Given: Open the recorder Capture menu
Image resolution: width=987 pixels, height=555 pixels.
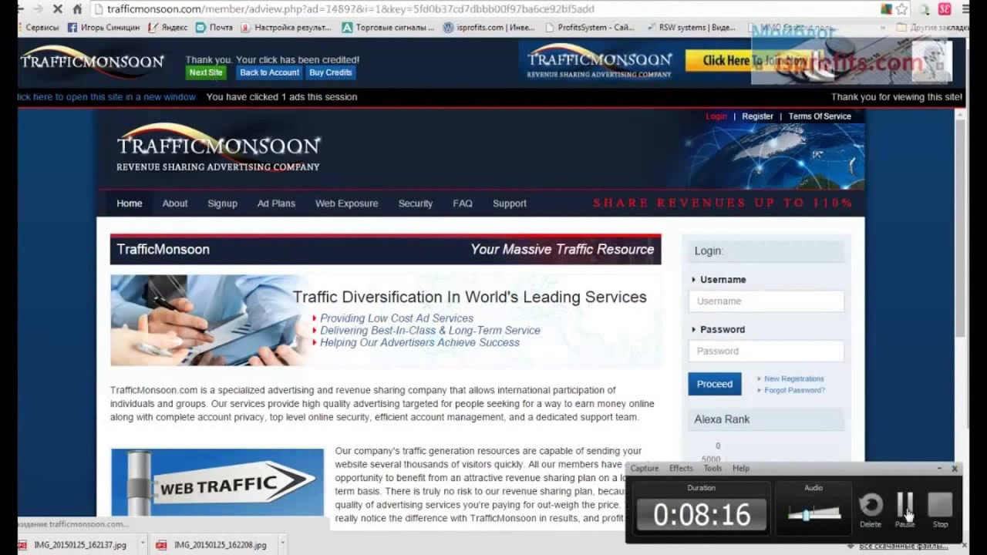Looking at the screenshot, I should click(645, 469).
